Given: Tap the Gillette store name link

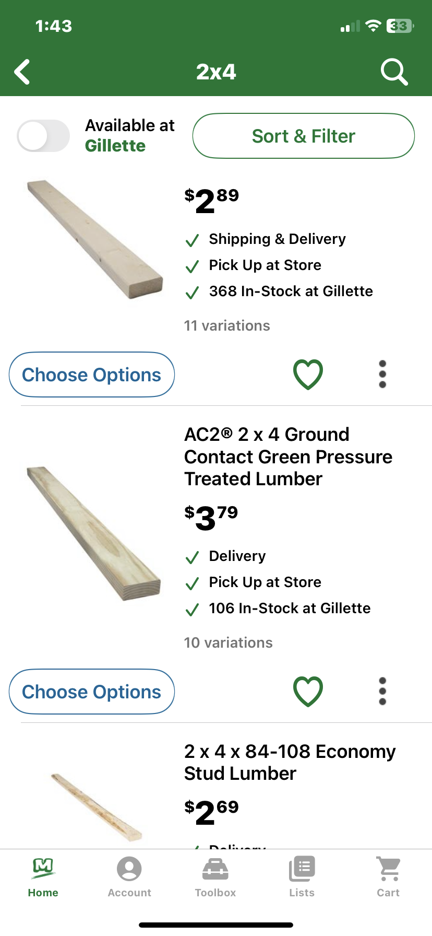Looking at the screenshot, I should coord(115,146).
